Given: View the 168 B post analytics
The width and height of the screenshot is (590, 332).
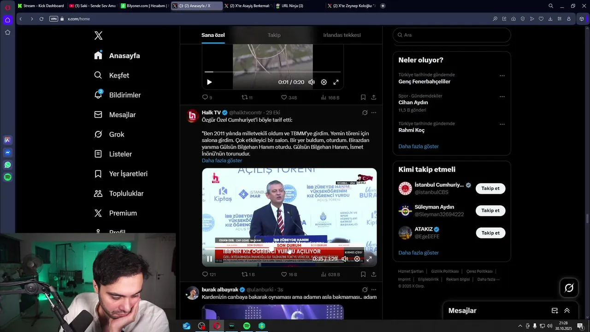Looking at the screenshot, I should [330, 97].
